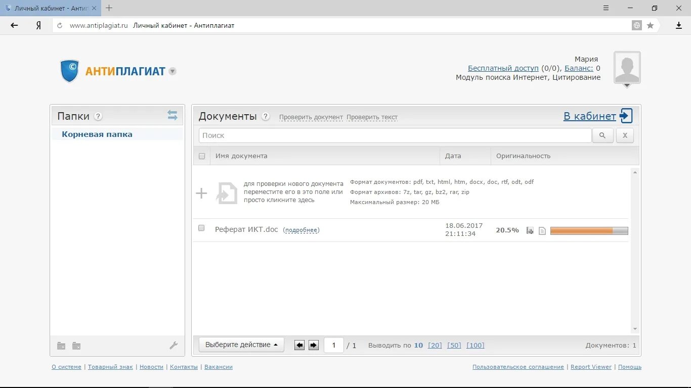
Task: Click the delete folder icon
Action: pyautogui.click(x=76, y=346)
